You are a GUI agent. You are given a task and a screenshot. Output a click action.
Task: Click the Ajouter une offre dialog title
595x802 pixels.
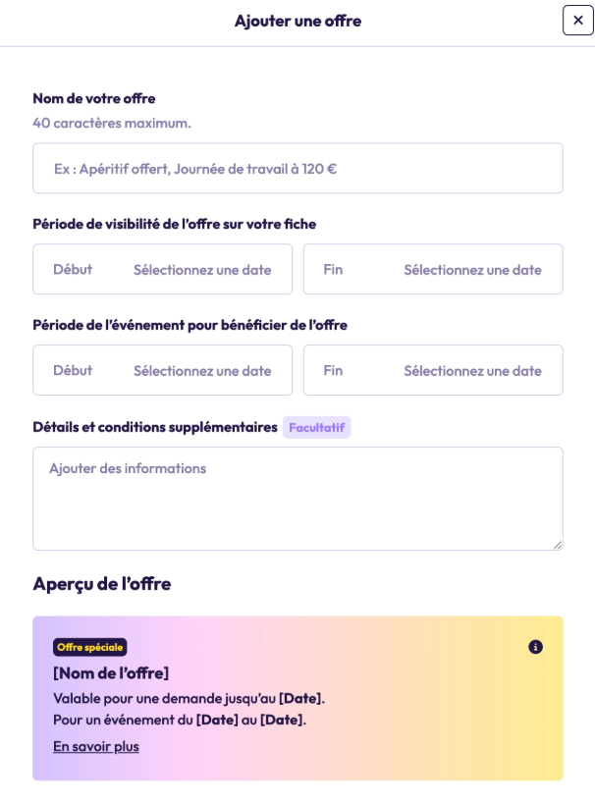click(297, 21)
